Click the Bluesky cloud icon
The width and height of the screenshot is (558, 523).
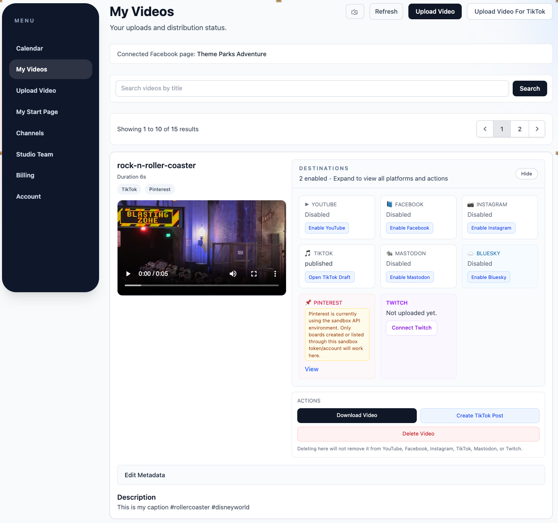pyautogui.click(x=470, y=253)
